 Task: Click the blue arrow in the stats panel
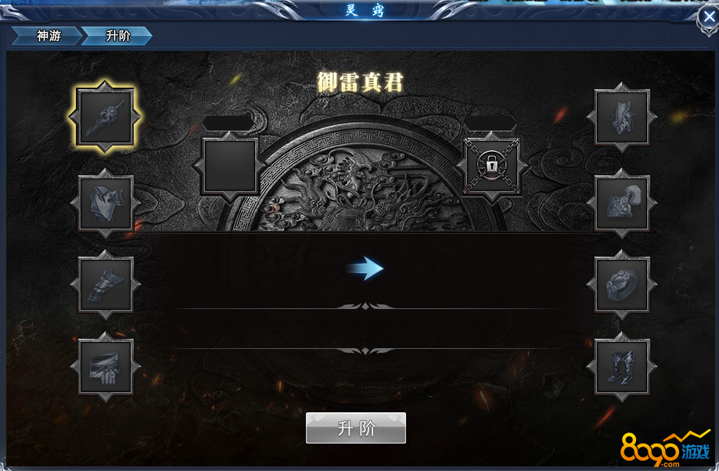coord(365,268)
